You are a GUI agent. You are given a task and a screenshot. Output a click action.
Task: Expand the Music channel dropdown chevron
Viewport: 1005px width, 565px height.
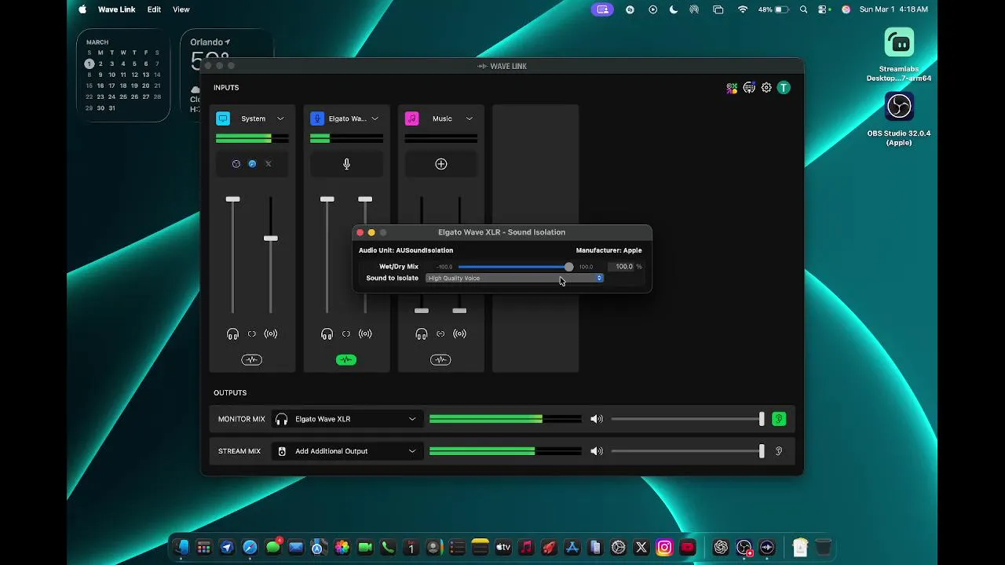click(x=469, y=118)
